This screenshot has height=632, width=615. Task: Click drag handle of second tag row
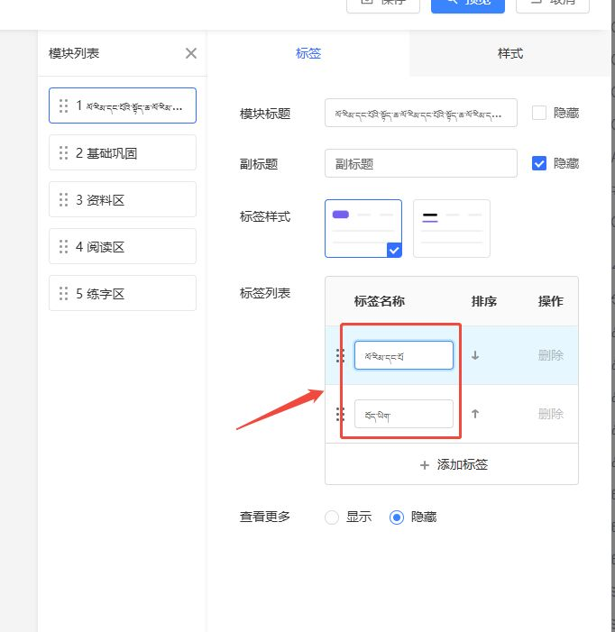pyautogui.click(x=339, y=414)
